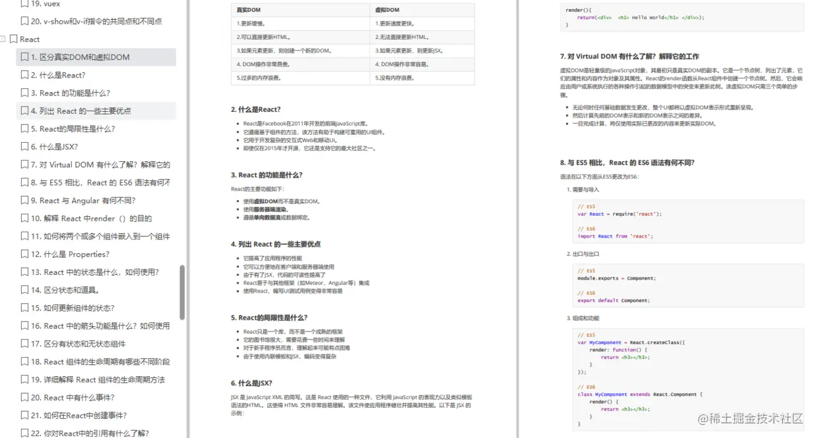The height and width of the screenshot is (438, 816).
Task: Click code line 'class MyComponent extends React.Component {'
Action: pyautogui.click(x=639, y=395)
